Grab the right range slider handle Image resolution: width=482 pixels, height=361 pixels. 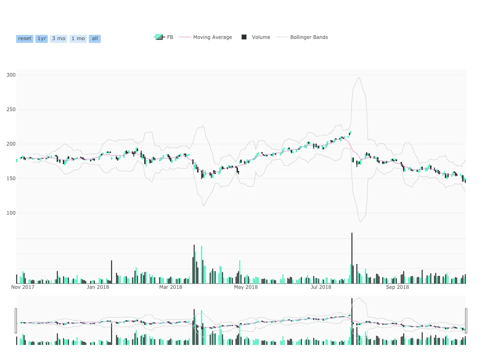tap(466, 320)
